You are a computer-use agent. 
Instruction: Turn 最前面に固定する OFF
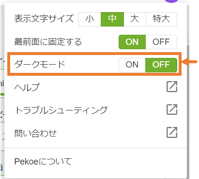point(161,42)
